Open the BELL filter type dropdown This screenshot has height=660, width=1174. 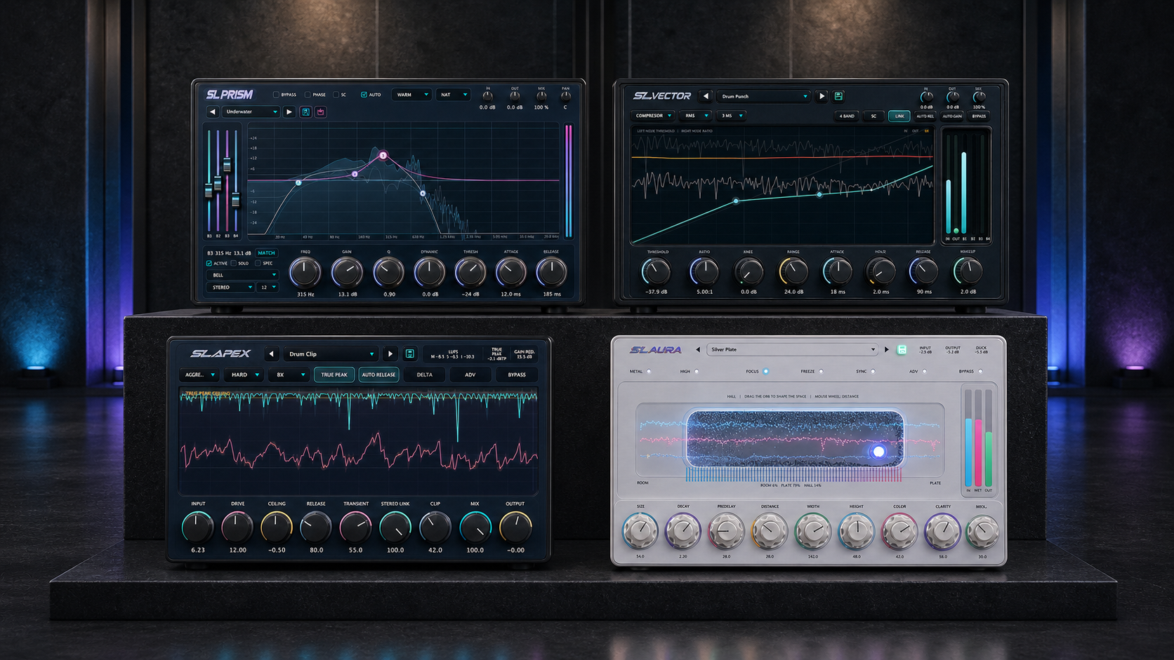click(x=243, y=275)
